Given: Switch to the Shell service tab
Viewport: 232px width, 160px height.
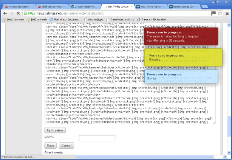Looking at the screenshot, I should 51,6.
